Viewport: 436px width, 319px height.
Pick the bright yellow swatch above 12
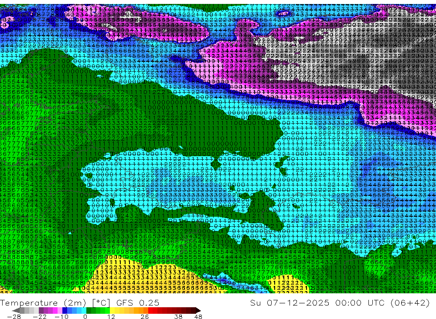[x=112, y=310]
